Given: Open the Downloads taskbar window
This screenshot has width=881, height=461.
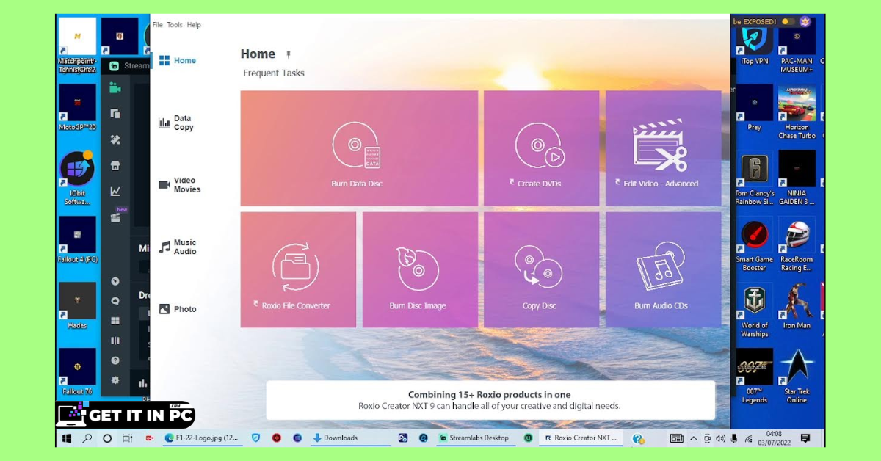Looking at the screenshot, I should pos(350,438).
